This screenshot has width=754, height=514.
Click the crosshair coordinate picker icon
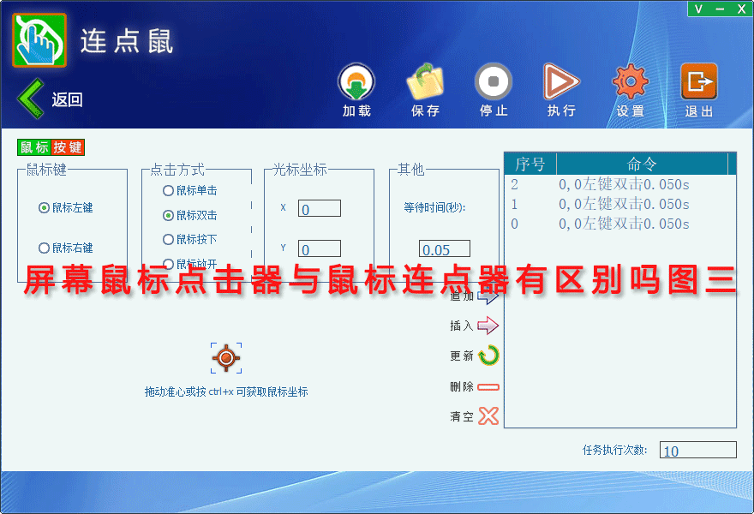pyautogui.click(x=226, y=358)
